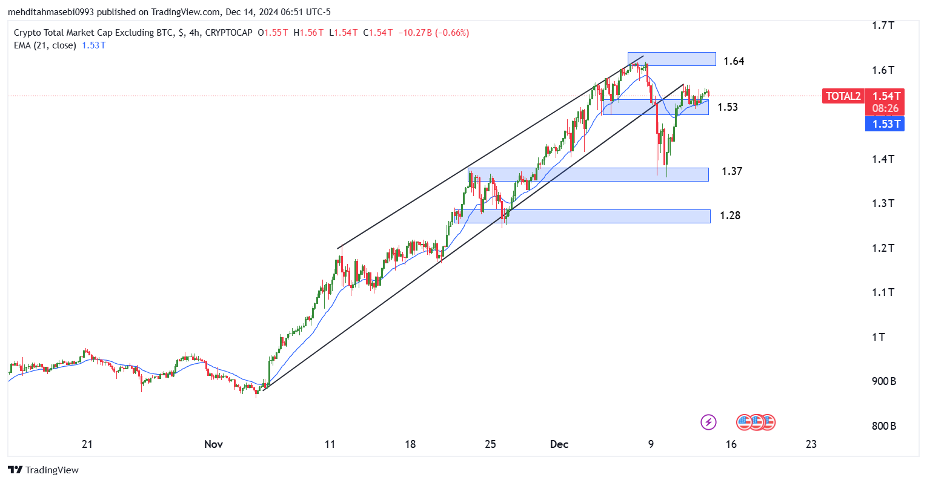The height and width of the screenshot is (483, 927).
Task: Open the EMA (21, close) indicator legend
Action: (45, 45)
